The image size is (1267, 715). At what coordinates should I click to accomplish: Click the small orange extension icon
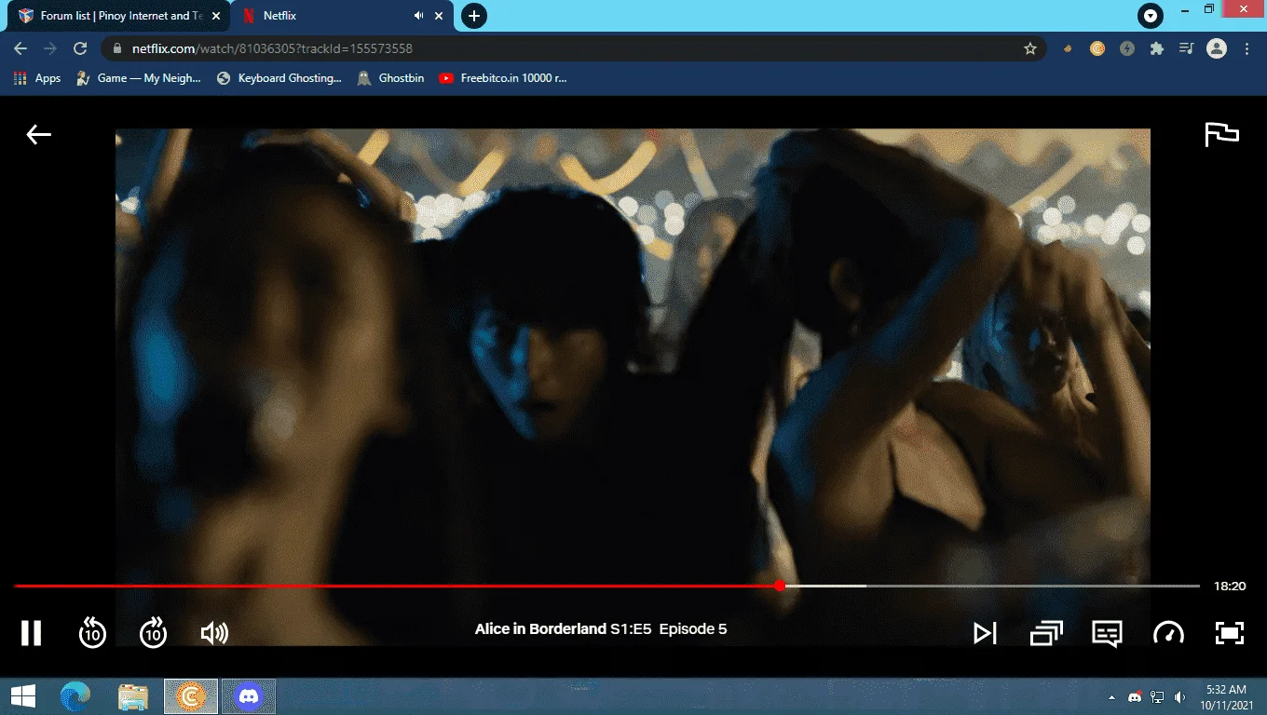tap(1068, 48)
